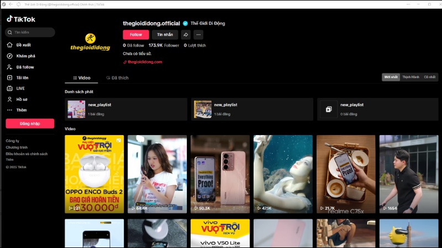Open the Chương trình footer link
This screenshot has height=248, width=442.
[x=17, y=147]
